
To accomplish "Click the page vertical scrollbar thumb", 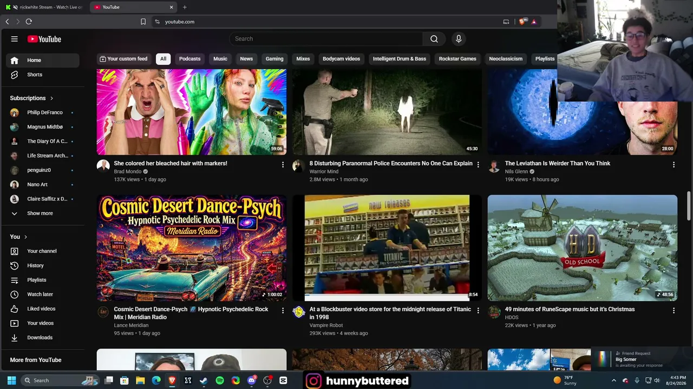I will point(689,205).
